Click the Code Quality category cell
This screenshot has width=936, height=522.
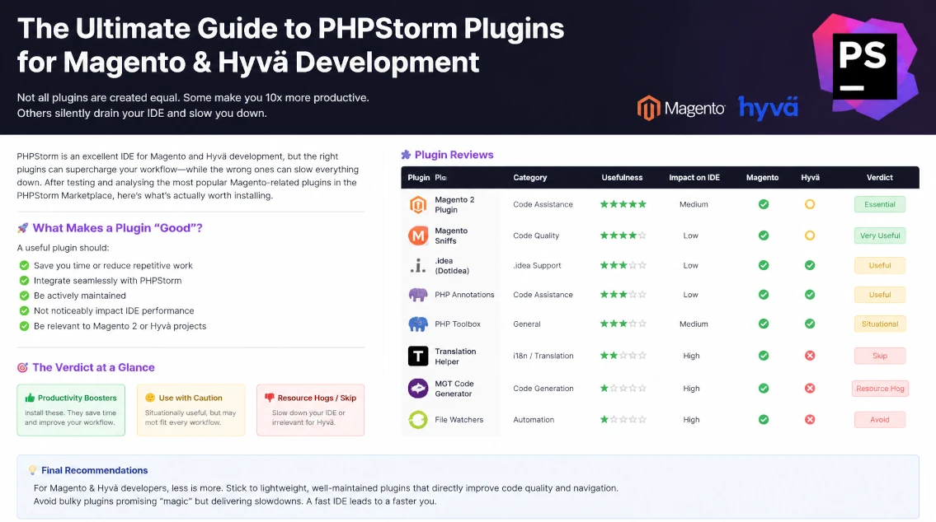536,235
